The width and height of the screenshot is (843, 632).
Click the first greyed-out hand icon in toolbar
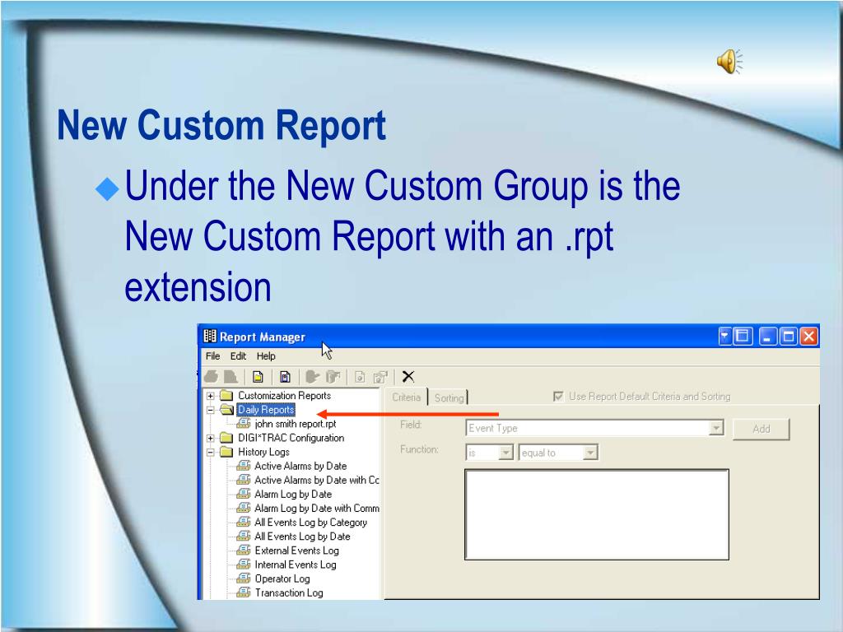pos(312,377)
